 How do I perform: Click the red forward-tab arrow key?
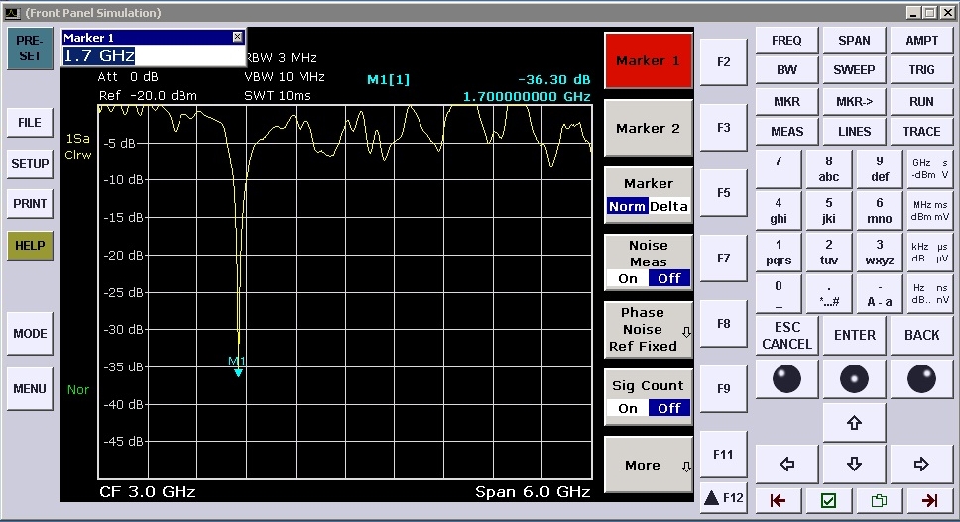(x=930, y=501)
